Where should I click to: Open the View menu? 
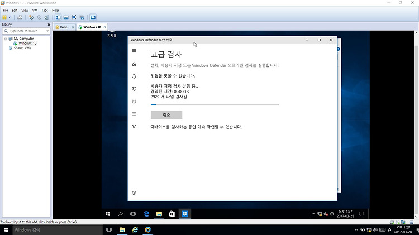coord(25,10)
